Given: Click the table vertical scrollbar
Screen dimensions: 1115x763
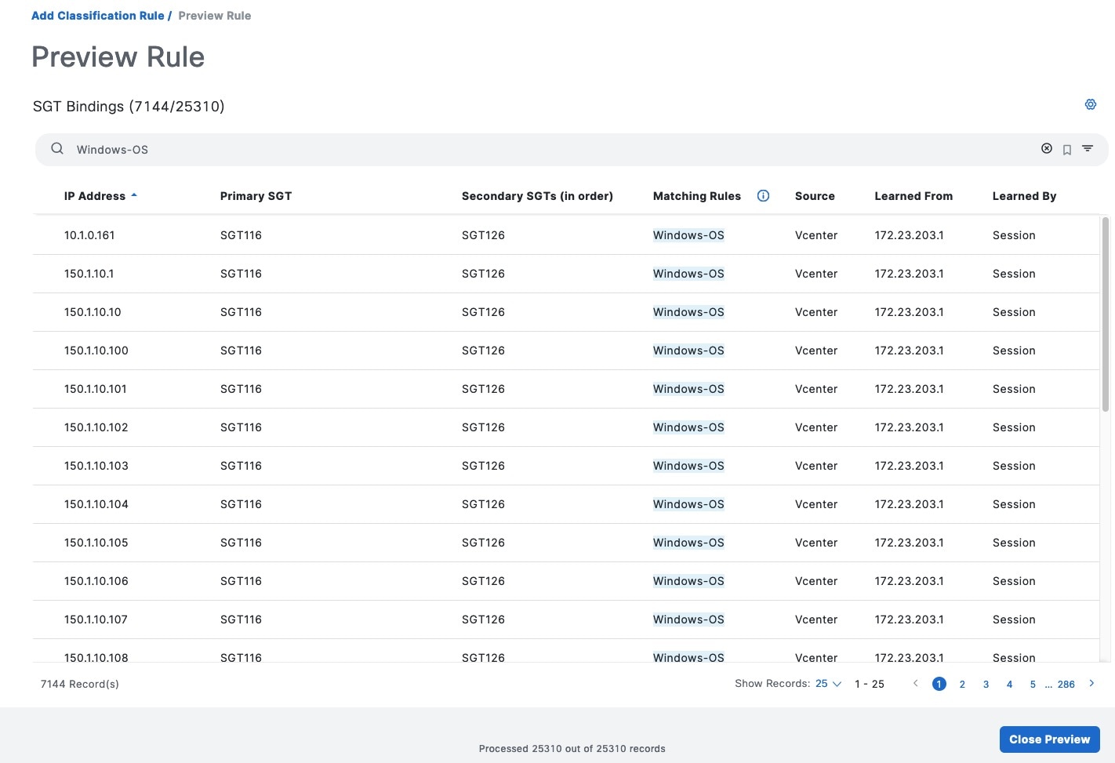Looking at the screenshot, I should pos(1105,314).
